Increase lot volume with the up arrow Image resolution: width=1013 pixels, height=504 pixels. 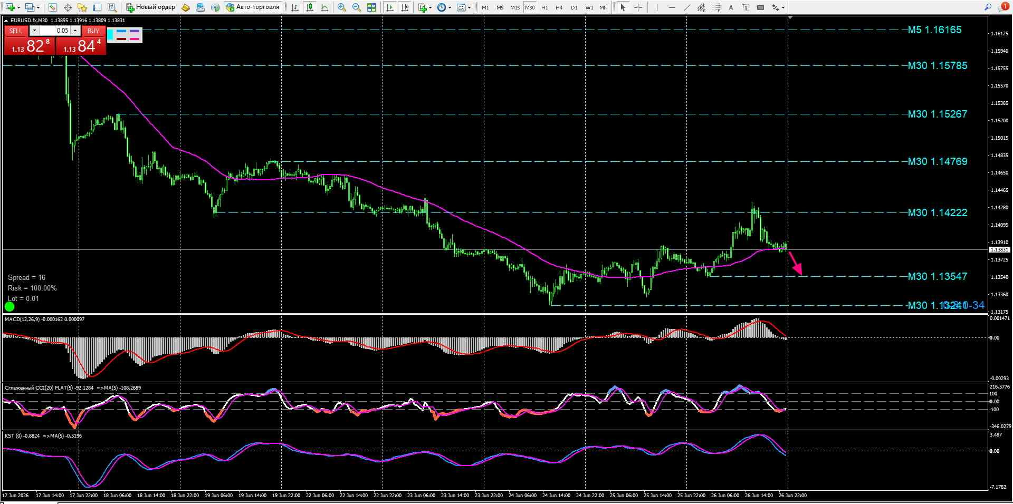pos(75,31)
